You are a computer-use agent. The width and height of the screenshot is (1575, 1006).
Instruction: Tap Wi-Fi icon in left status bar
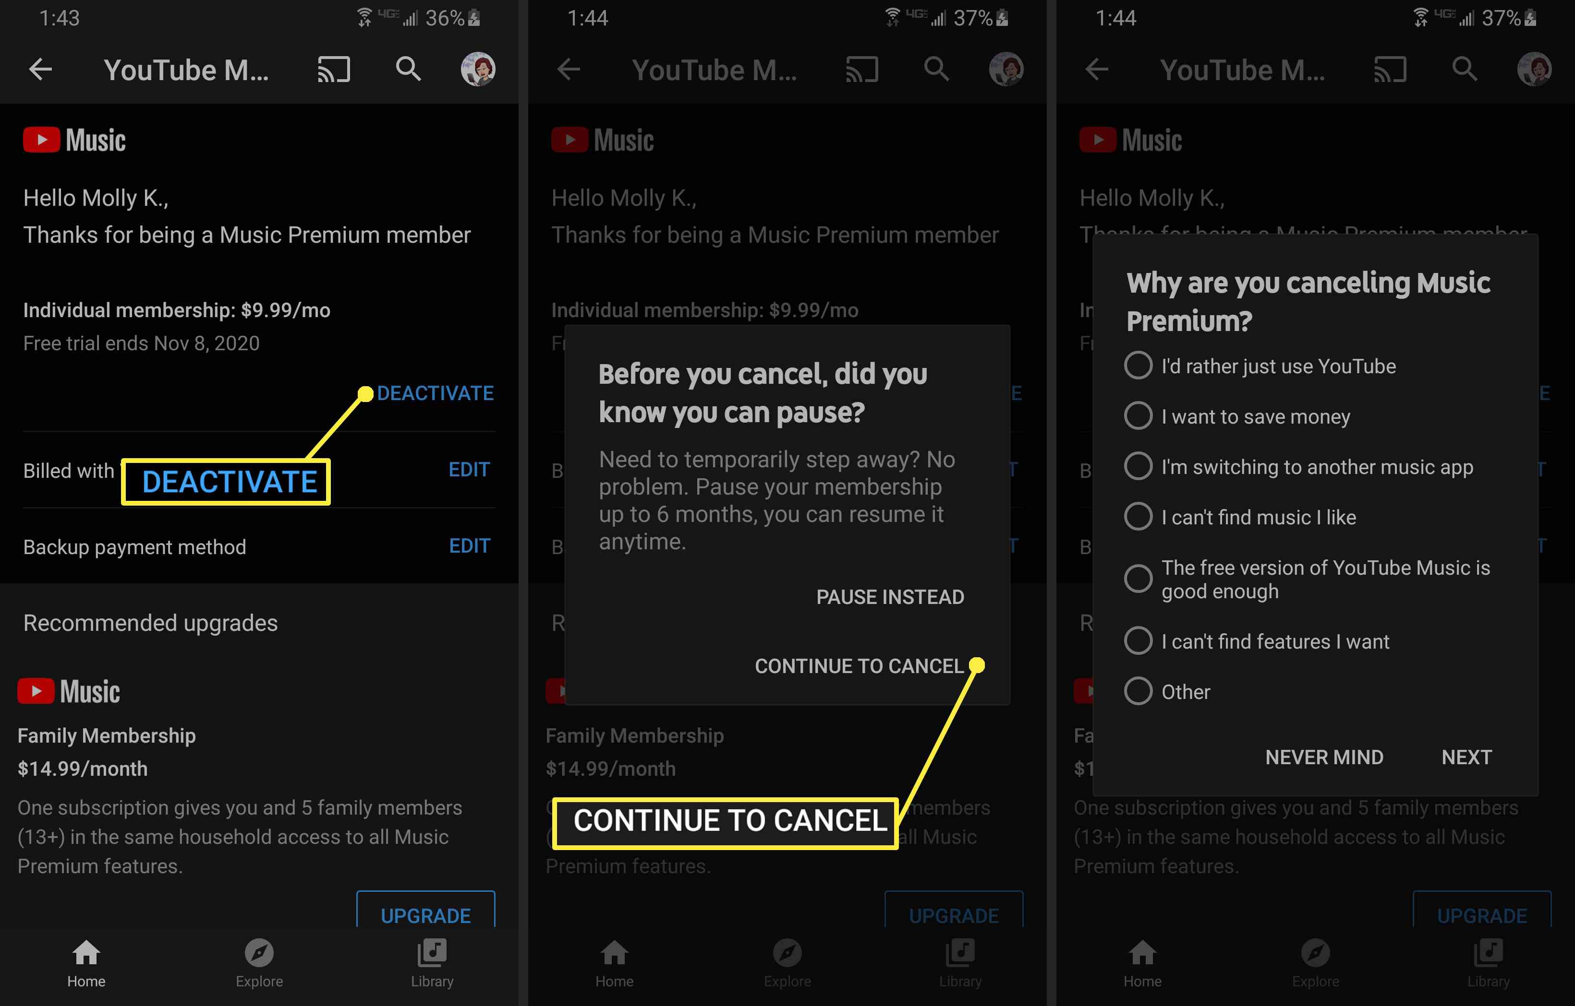(364, 18)
